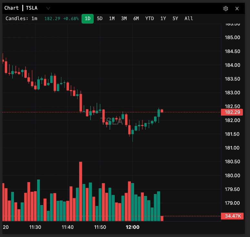Click the 11:30 time axis label
The image size is (250, 237).
pos(35,227)
